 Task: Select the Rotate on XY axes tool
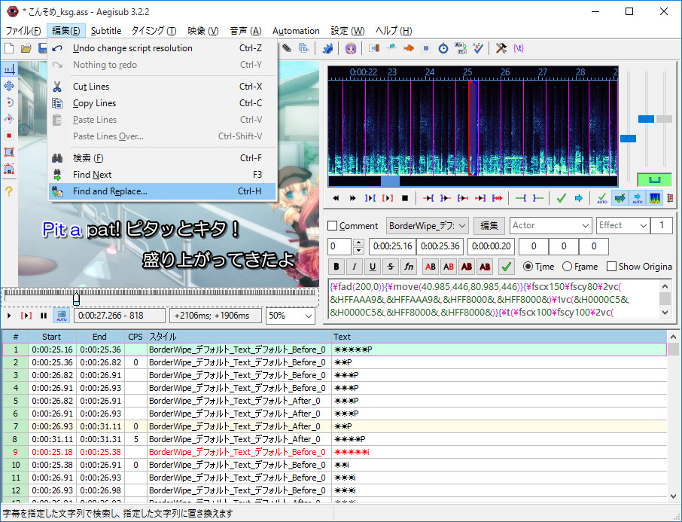[x=9, y=119]
